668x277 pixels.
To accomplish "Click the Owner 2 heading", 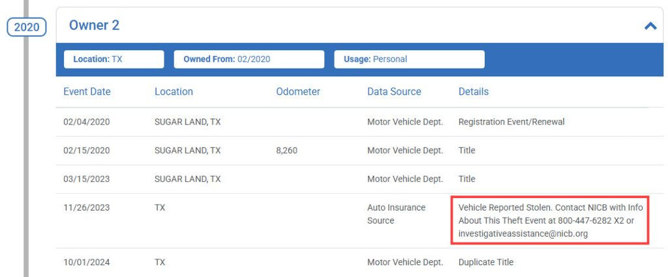I will point(94,25).
